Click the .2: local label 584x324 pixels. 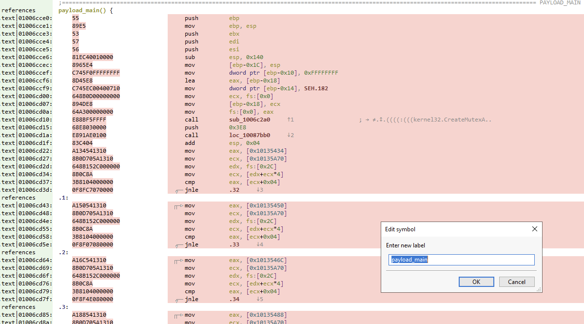point(64,252)
